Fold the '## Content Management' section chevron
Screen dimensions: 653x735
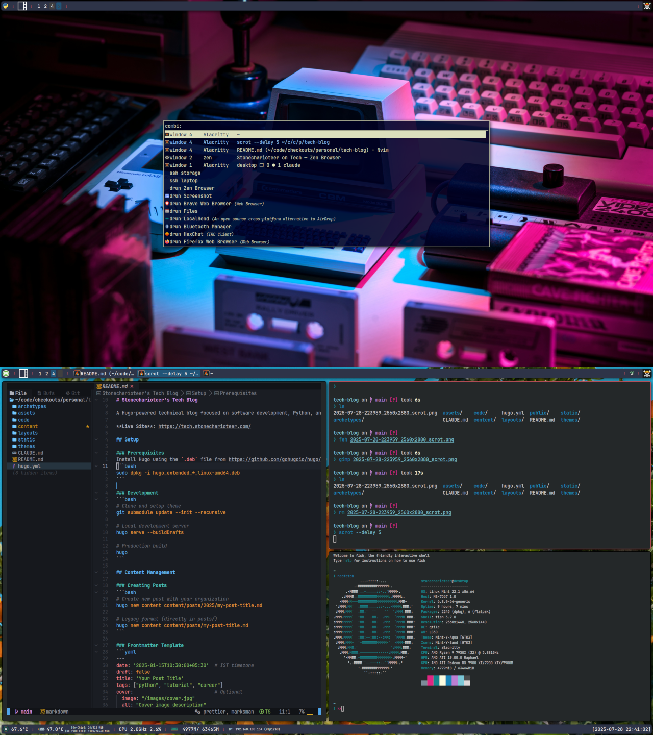point(96,572)
